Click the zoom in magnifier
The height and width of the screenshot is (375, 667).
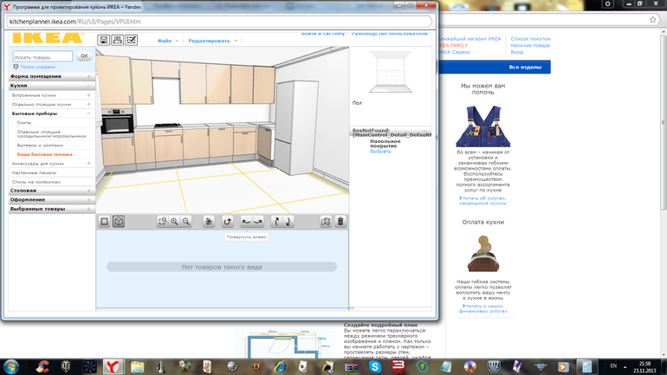pos(175,222)
